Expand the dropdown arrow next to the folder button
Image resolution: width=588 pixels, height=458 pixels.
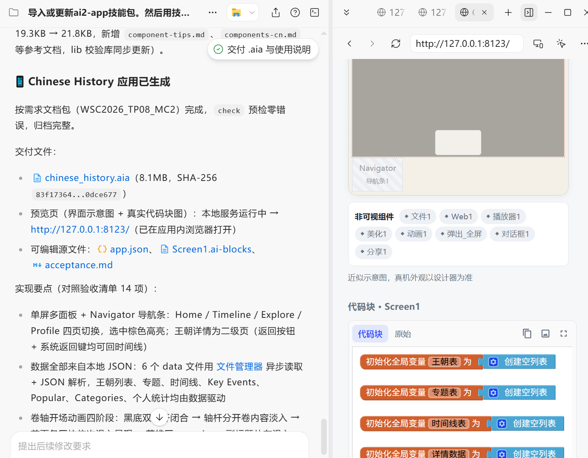tap(252, 13)
